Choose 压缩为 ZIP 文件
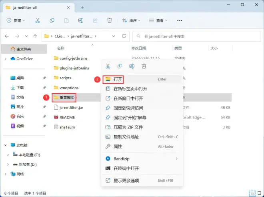This screenshot has width=264, height=197. 142,127
